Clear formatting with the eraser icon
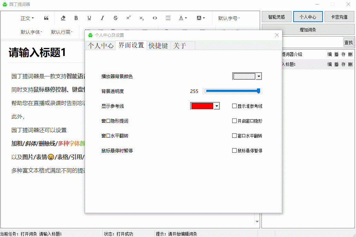This screenshot has width=356, height=237. point(63,18)
